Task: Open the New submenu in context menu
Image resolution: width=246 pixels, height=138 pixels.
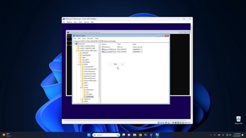Action: [117, 64]
